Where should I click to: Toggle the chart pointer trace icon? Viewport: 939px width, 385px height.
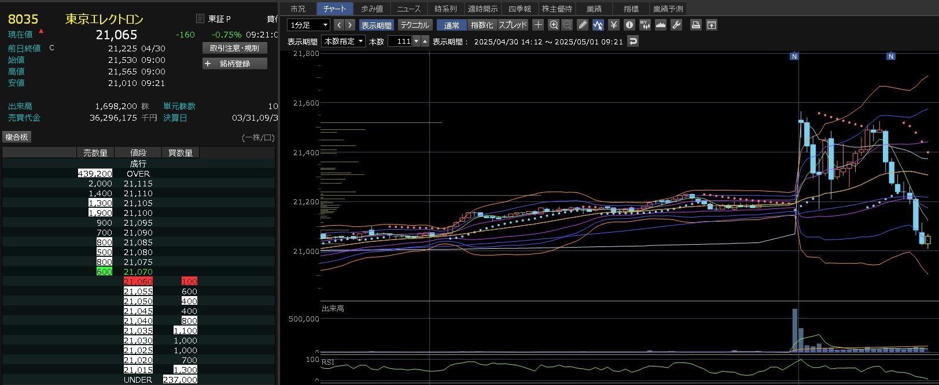[x=598, y=25]
